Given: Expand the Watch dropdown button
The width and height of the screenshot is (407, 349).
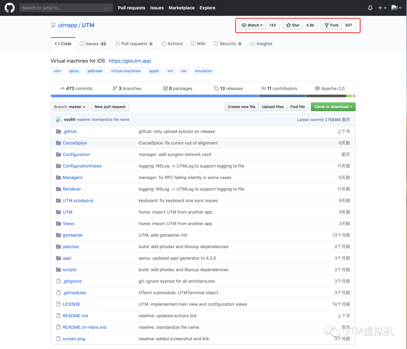Looking at the screenshot, I should coord(252,25).
